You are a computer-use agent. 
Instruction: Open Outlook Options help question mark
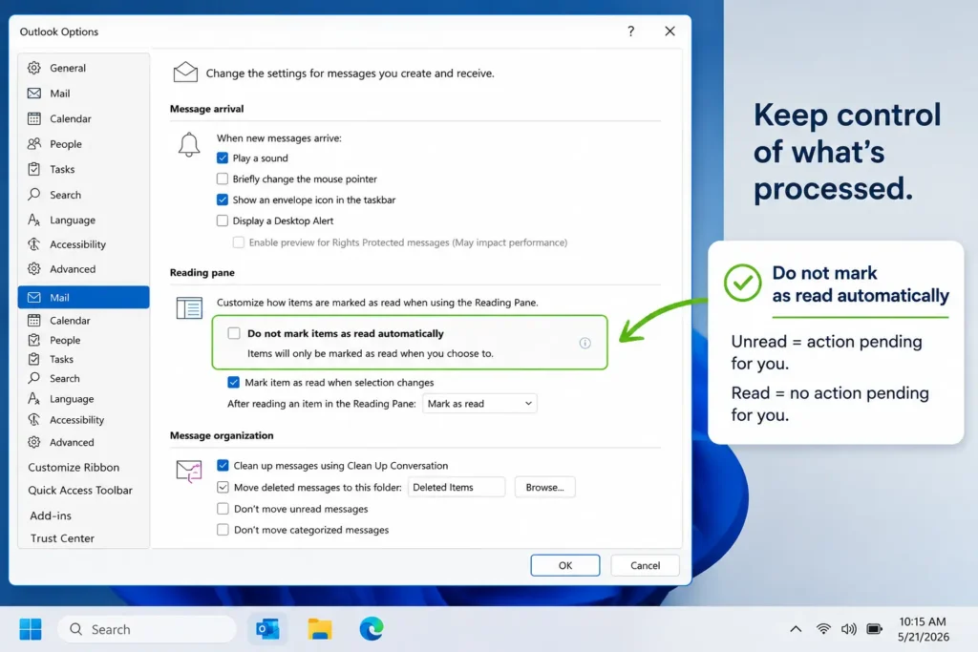630,32
